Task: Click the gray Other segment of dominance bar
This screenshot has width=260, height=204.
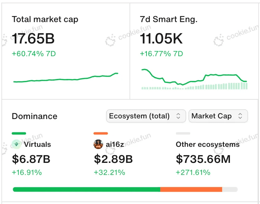Action: (230, 189)
